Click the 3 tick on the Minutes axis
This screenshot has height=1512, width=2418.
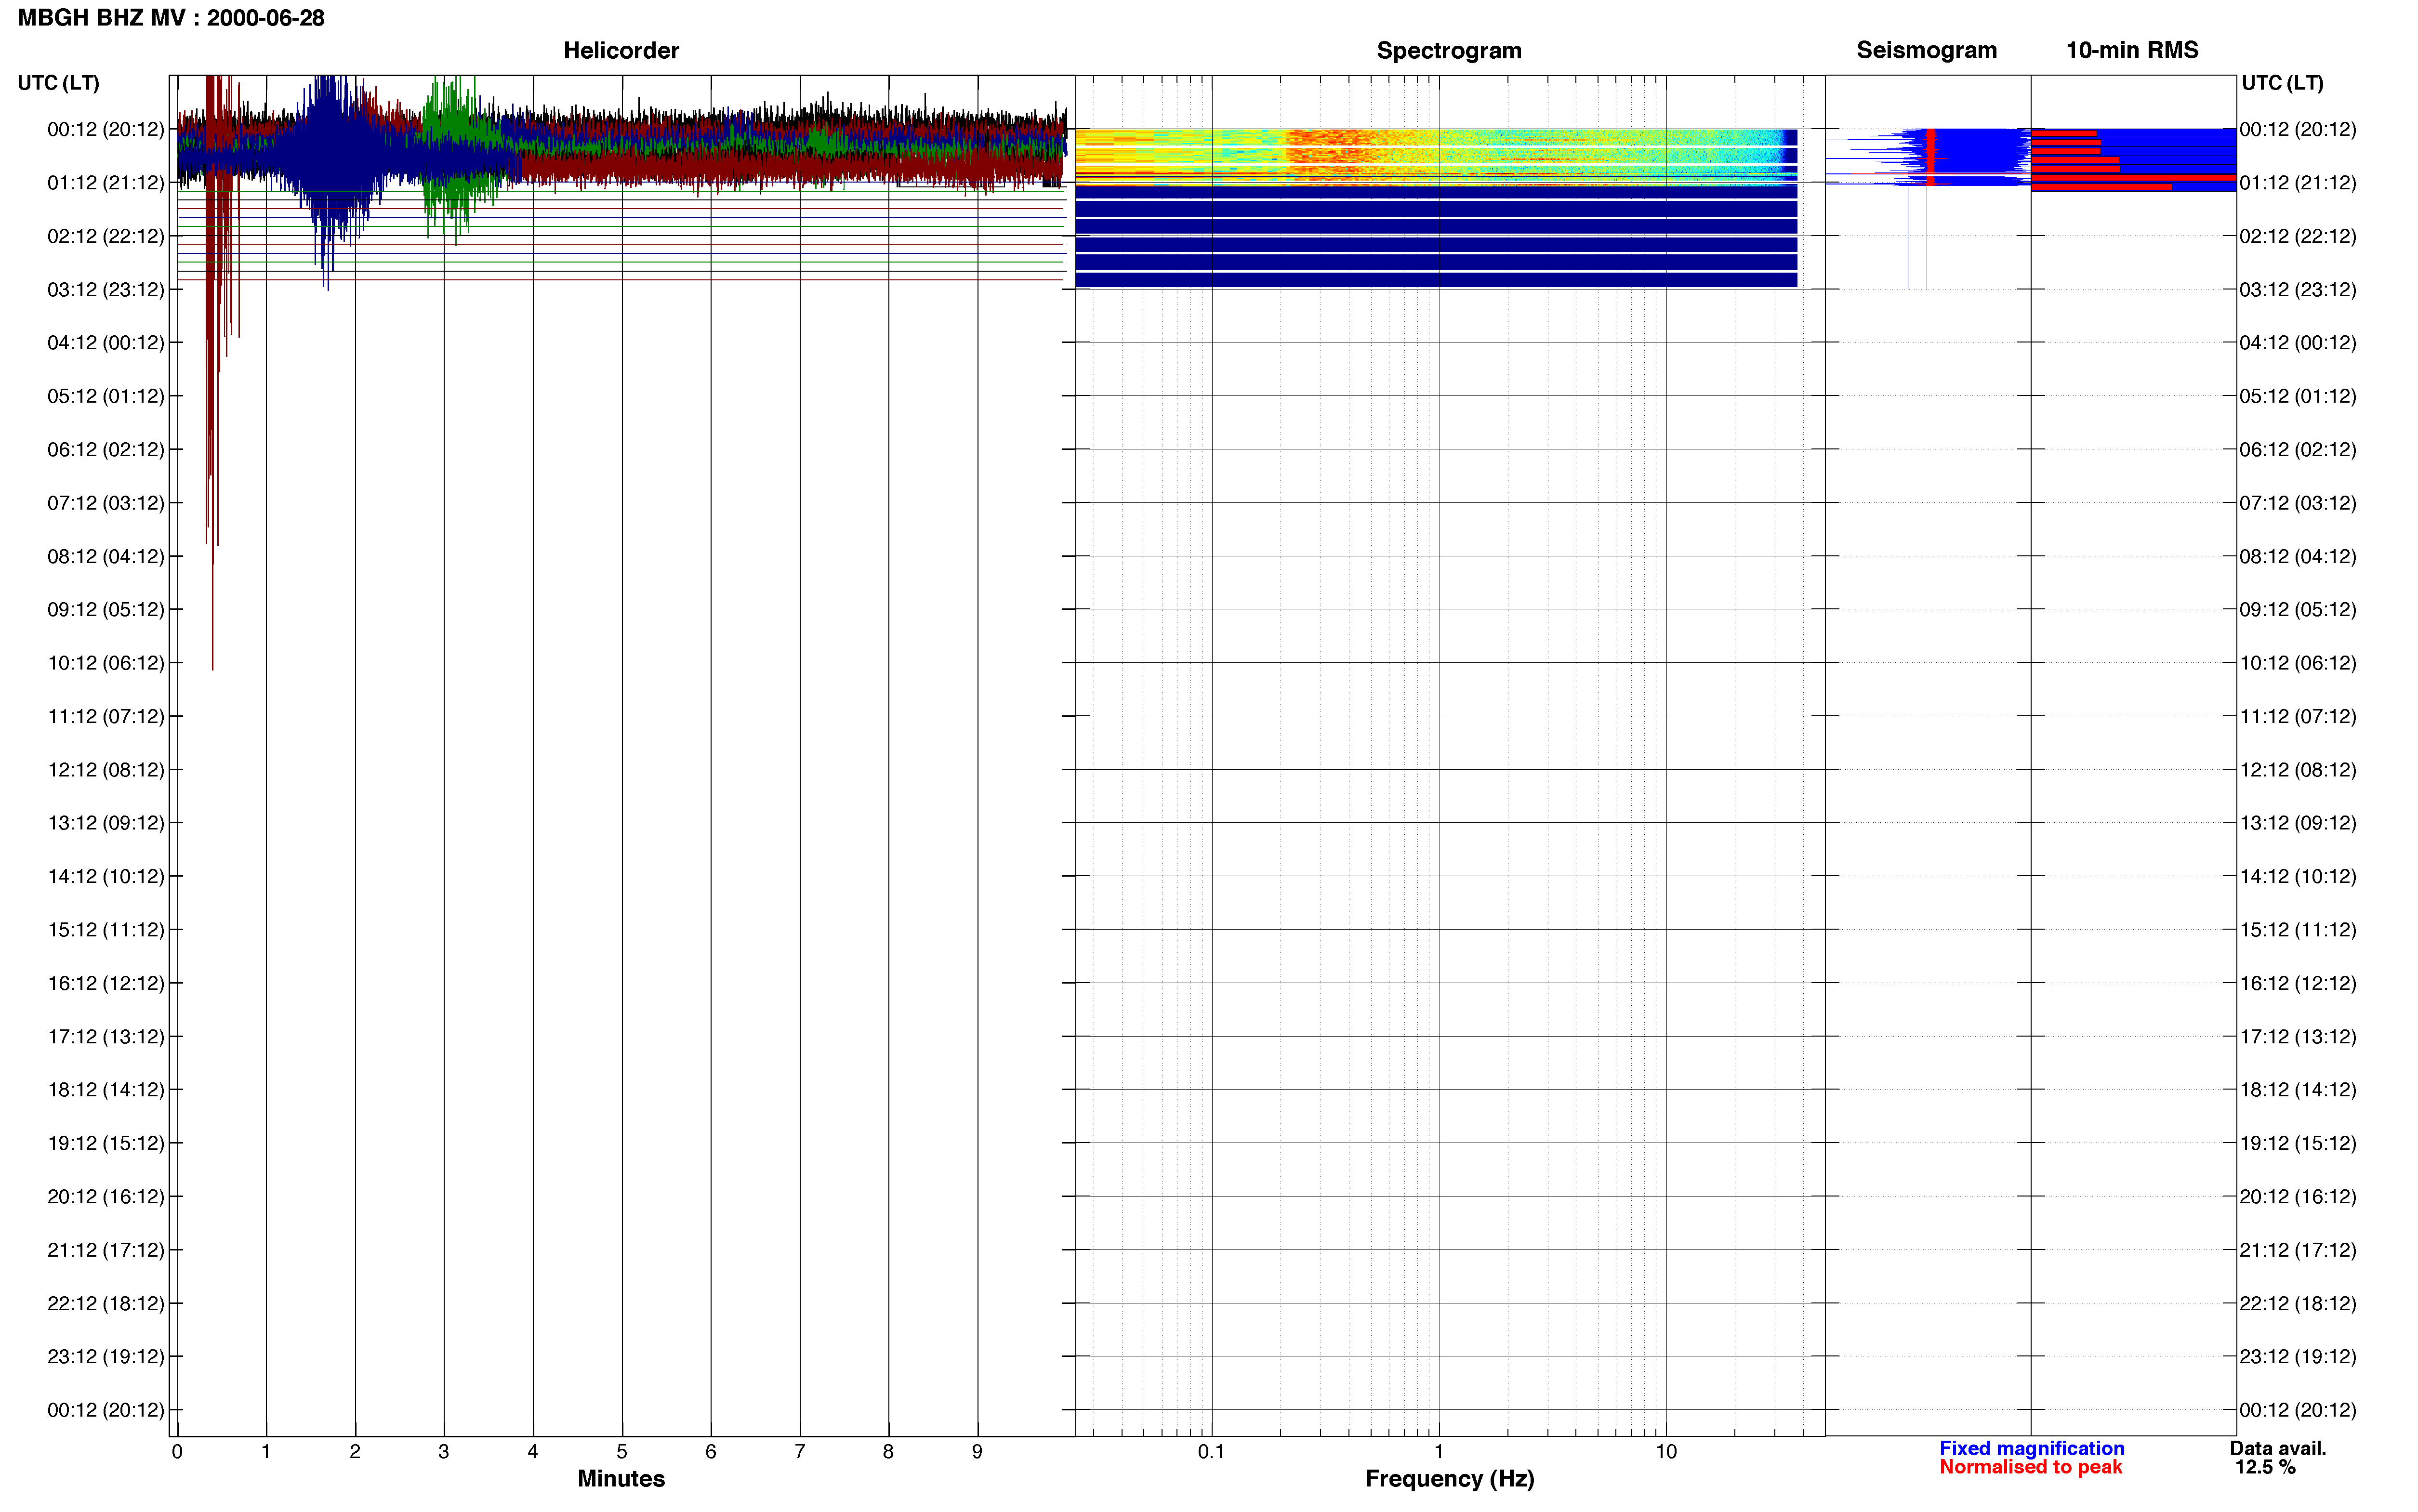(x=444, y=1452)
